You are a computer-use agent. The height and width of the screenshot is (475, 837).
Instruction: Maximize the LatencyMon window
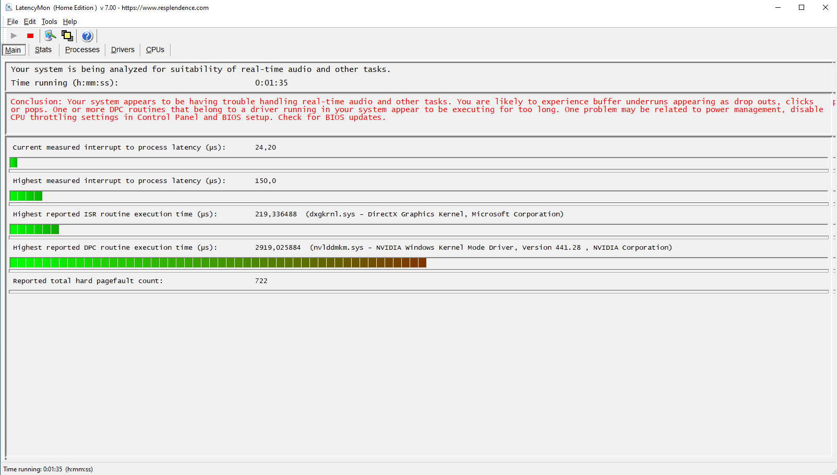pos(802,7)
